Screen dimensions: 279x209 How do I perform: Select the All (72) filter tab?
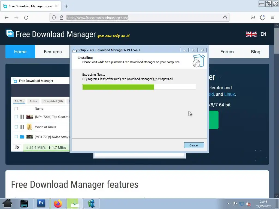(x=19, y=101)
